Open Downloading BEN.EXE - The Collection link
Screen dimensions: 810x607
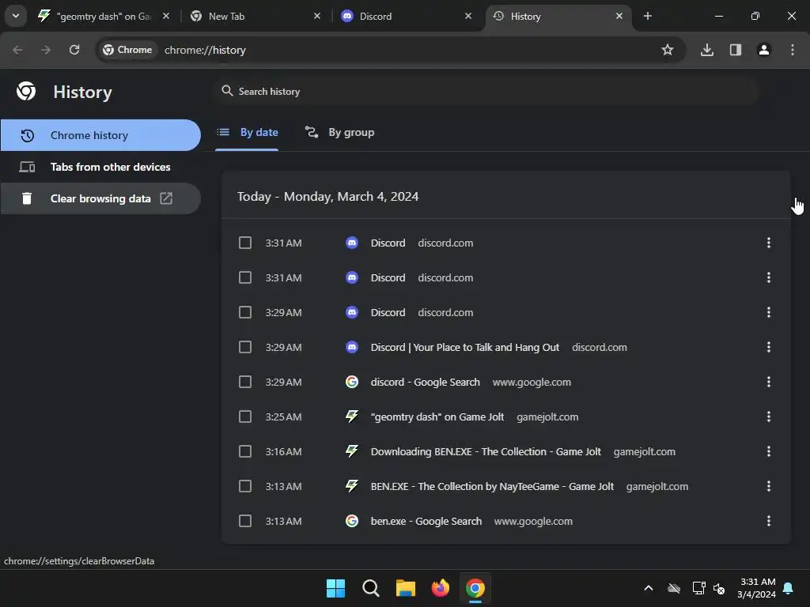(x=486, y=451)
